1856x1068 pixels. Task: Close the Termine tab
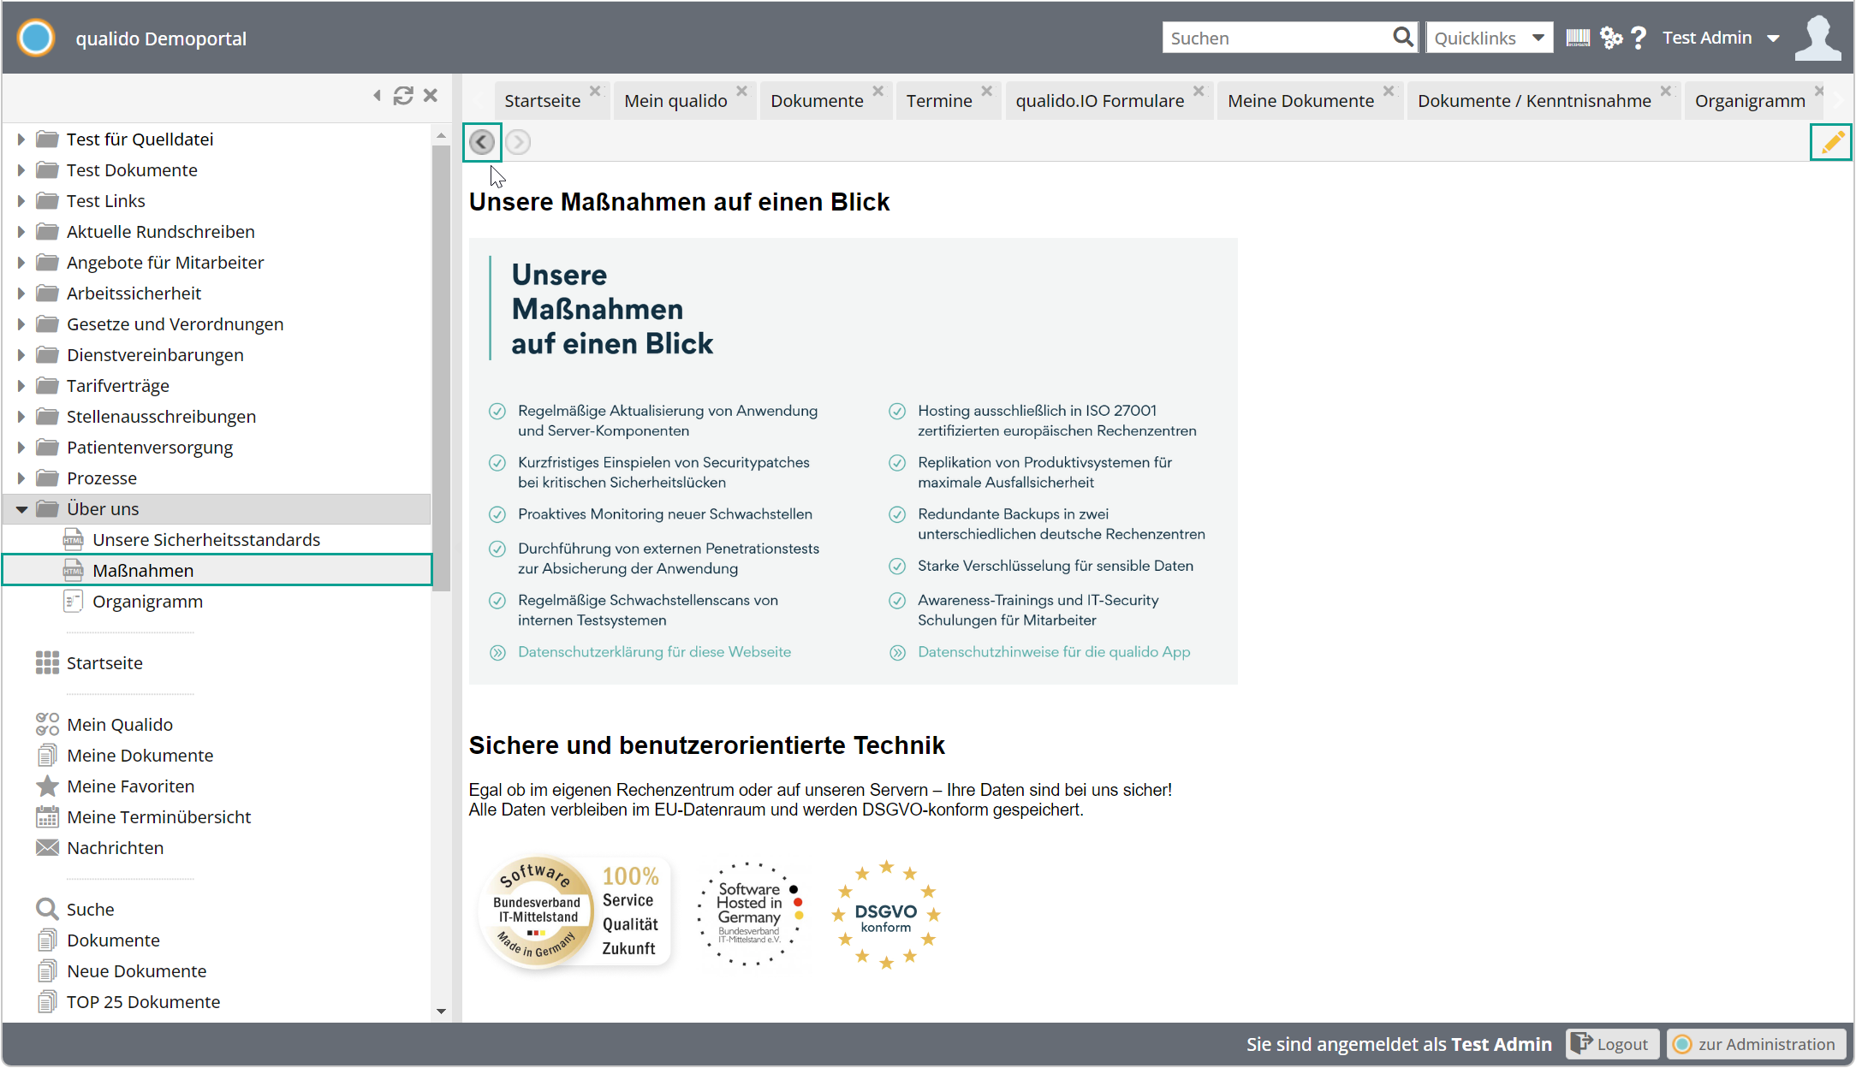click(x=987, y=91)
